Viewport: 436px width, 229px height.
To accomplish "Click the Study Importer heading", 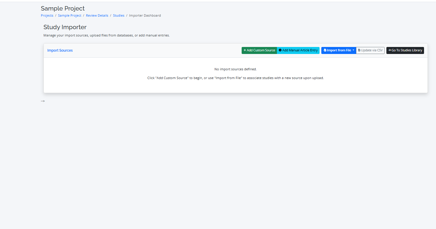I will [x=65, y=27].
